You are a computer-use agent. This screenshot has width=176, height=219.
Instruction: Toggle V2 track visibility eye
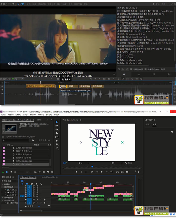37,194
